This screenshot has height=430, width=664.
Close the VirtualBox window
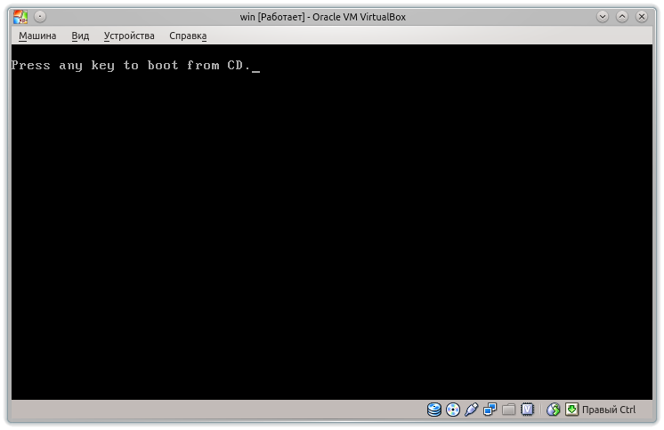(642, 17)
